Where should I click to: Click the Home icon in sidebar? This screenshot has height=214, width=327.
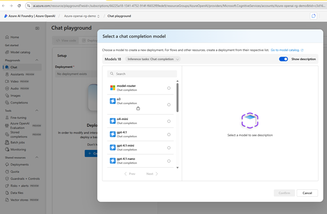[7, 37]
